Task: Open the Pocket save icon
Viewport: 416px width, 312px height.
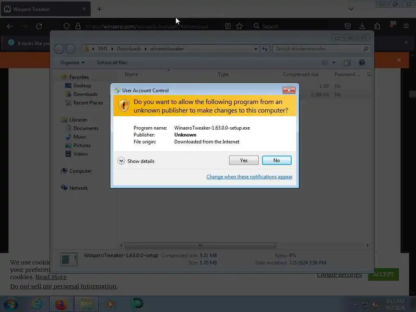Action: 348,26
